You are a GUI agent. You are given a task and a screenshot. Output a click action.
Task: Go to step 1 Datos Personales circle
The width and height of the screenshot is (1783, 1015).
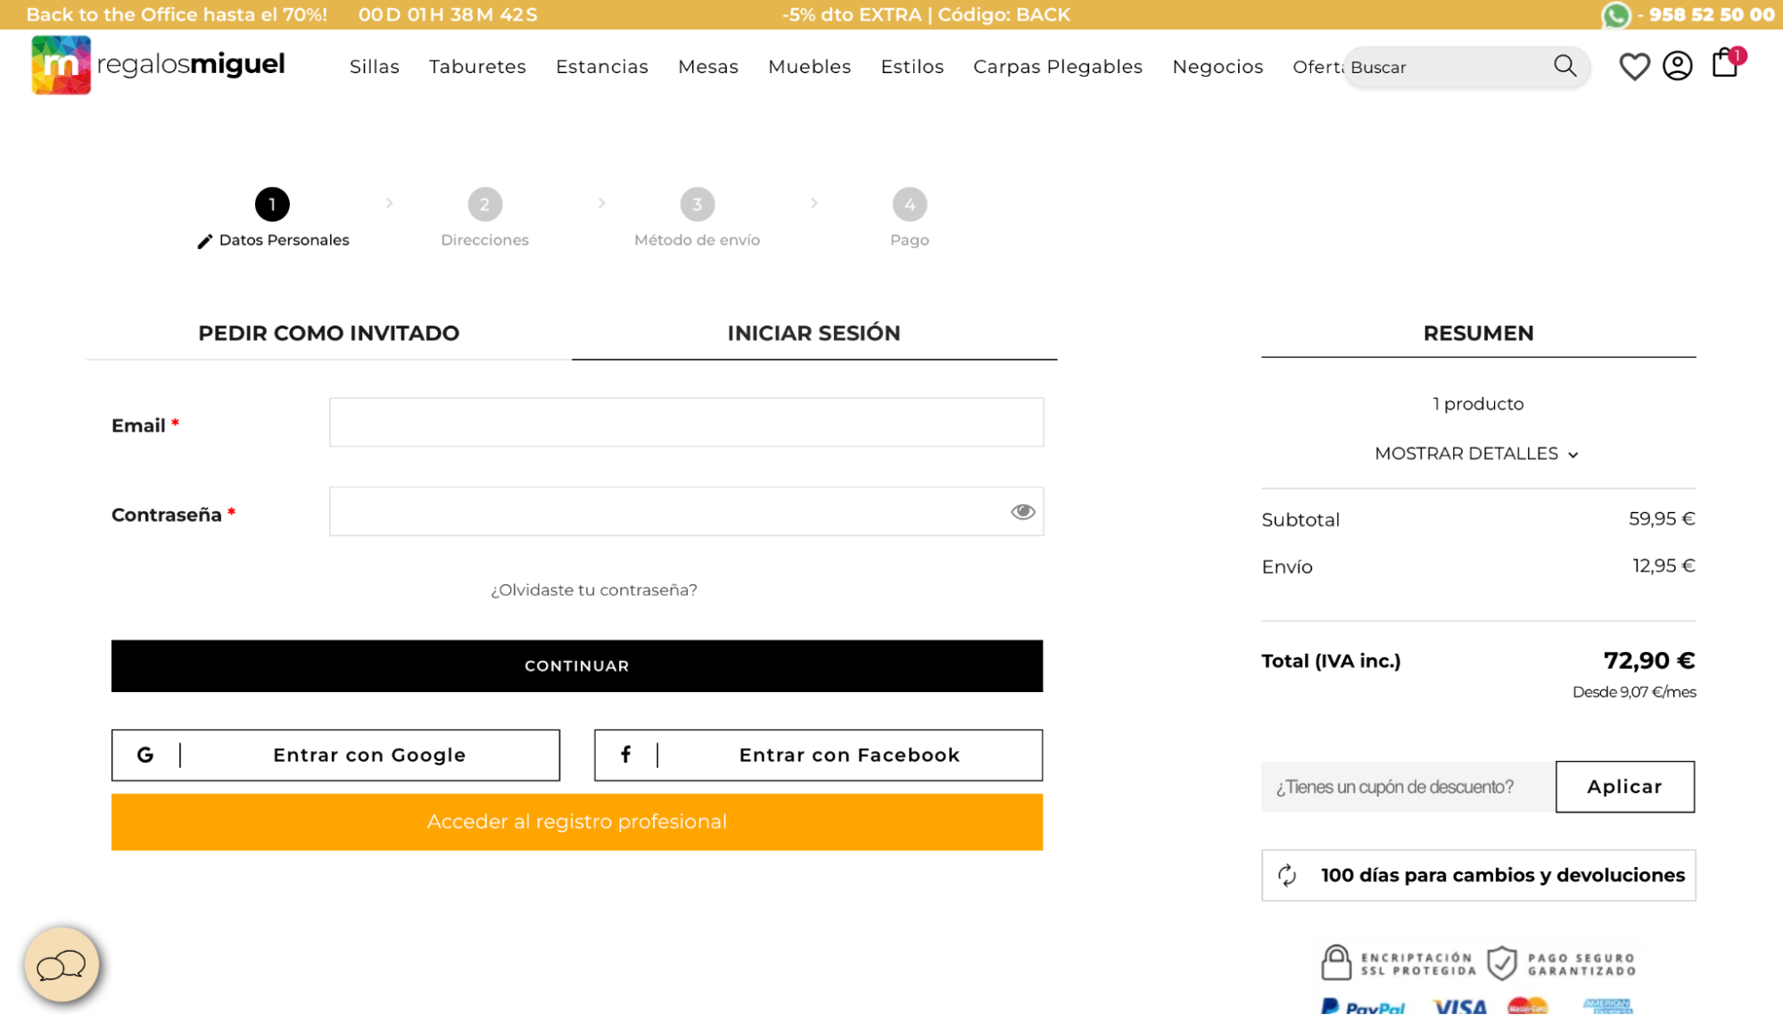272,204
